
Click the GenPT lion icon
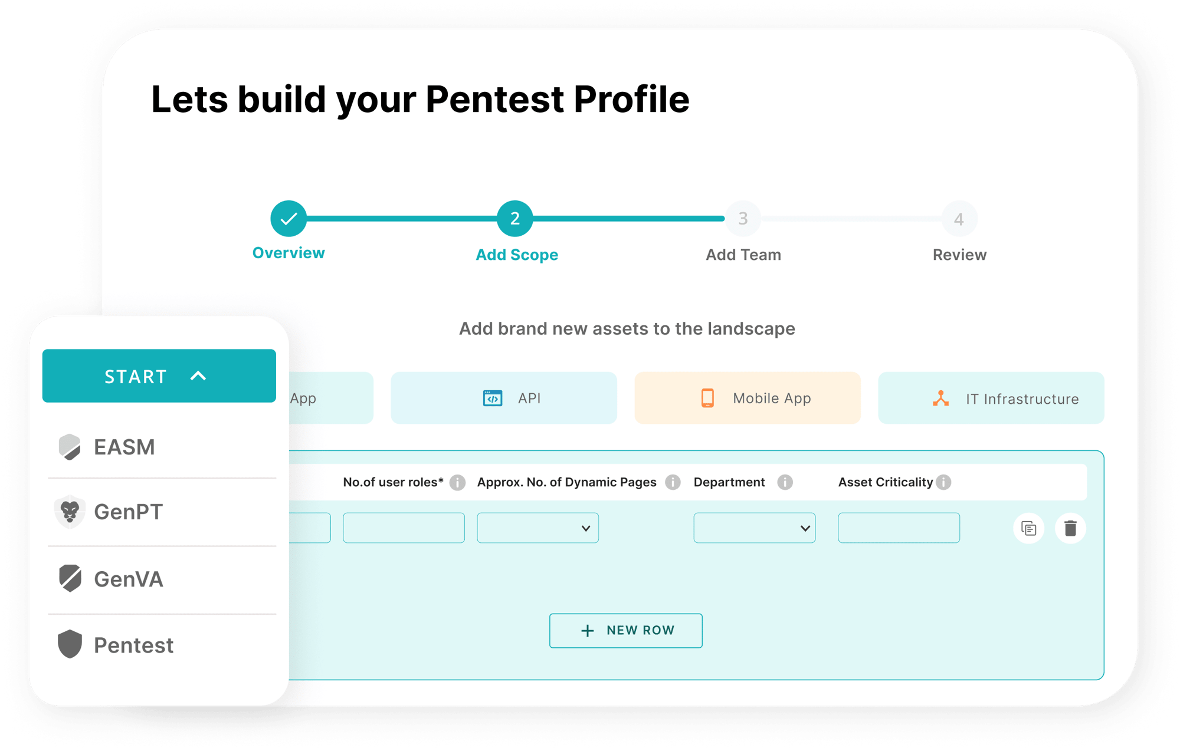(x=70, y=512)
